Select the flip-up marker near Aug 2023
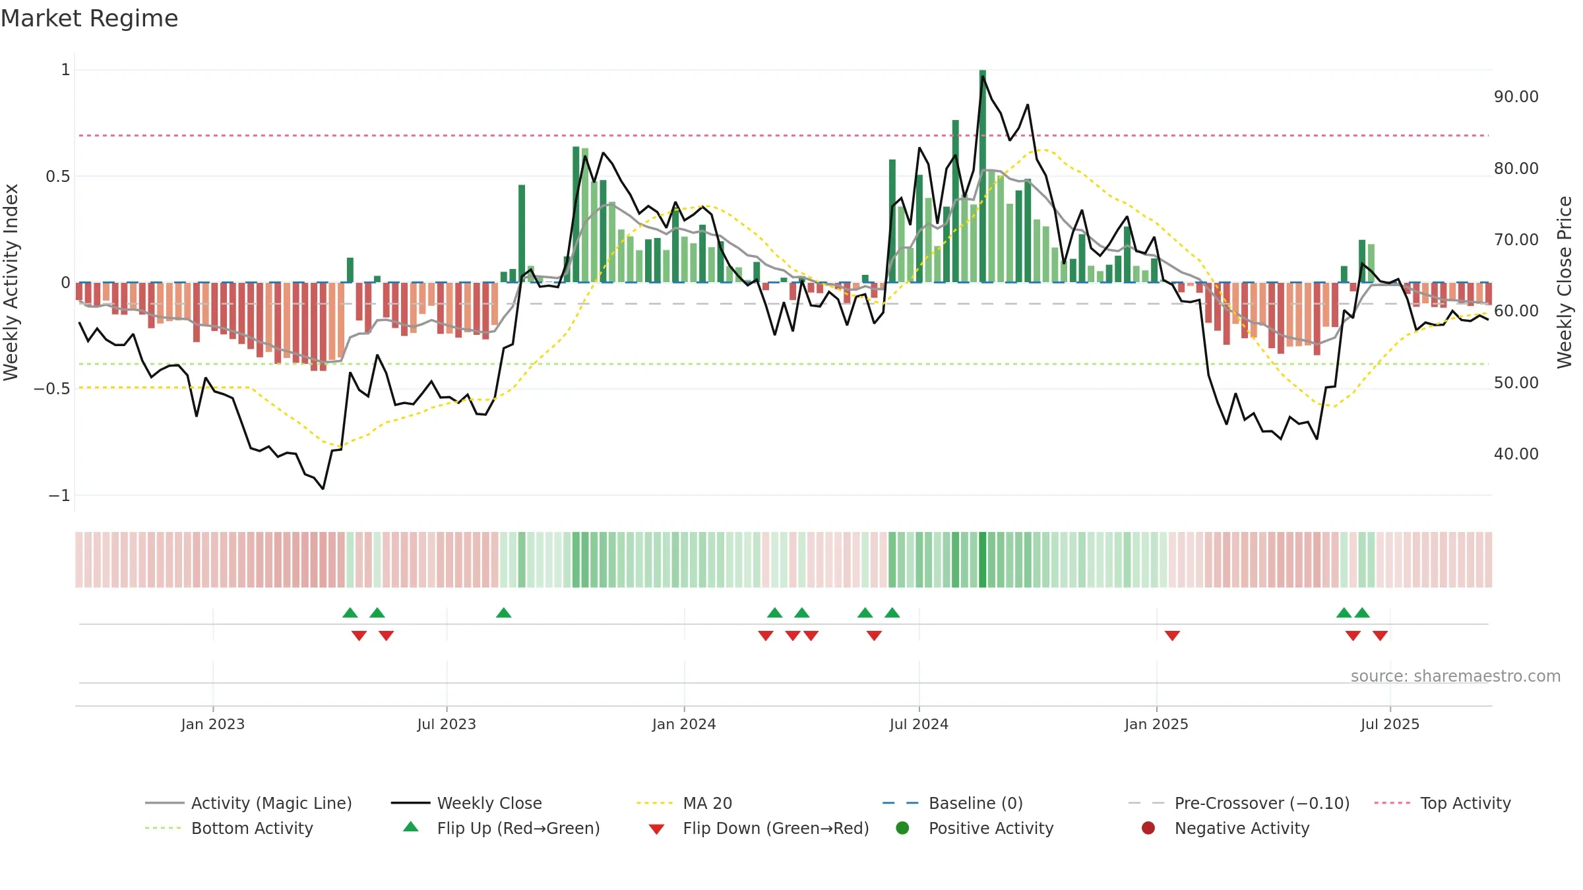The height and width of the screenshot is (890, 1583). 504,612
